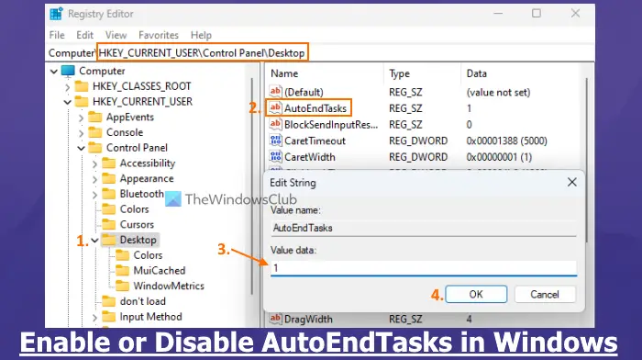This screenshot has width=642, height=360.
Task: Select the DragWidth value name
Action: (x=308, y=319)
